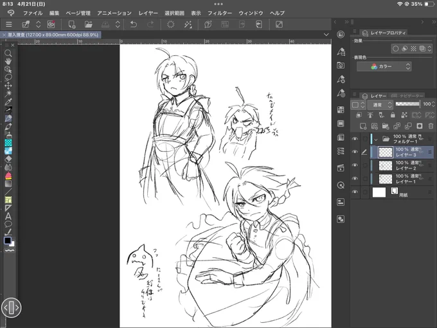The width and height of the screenshot is (437, 328).
Task: Hide レイヤー 3 with eye icon
Action: point(355,152)
